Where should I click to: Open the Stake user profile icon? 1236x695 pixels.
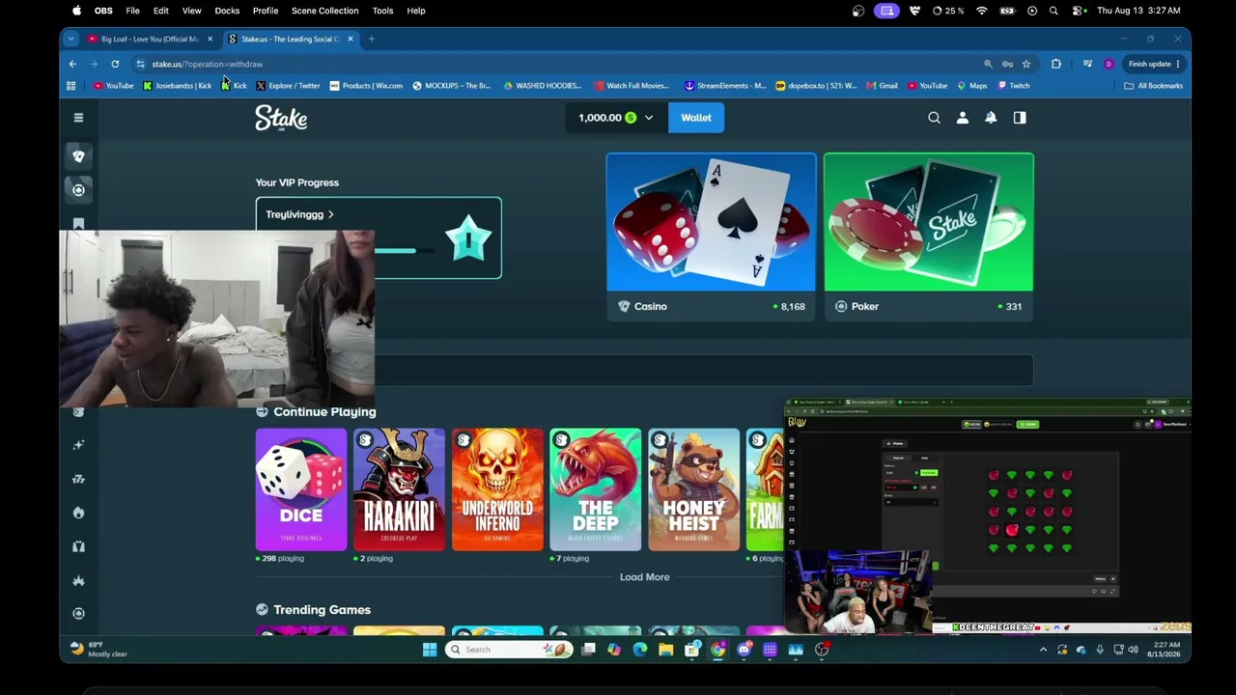coord(962,118)
